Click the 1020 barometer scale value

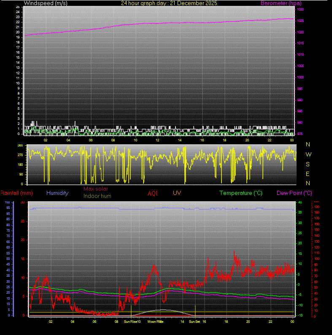point(300,32)
